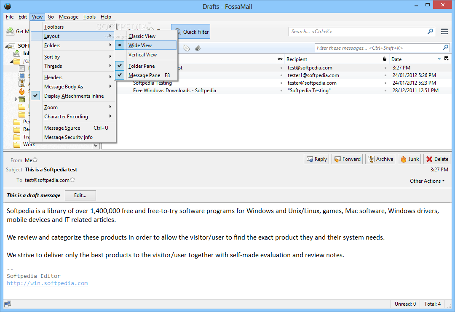Click the Get Messages inbox icon
455x312 pixels.
coord(10,31)
